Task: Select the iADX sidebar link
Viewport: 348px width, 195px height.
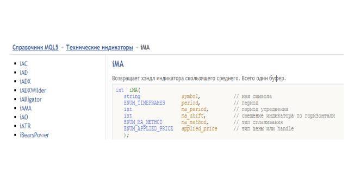Action: pyautogui.click(x=25, y=81)
